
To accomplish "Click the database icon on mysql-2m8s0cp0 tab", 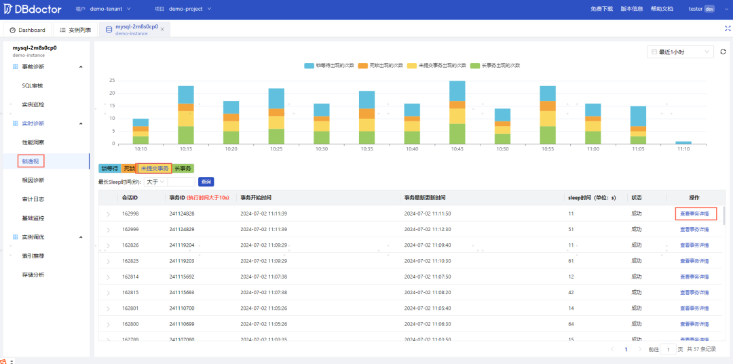I will 109,29.
